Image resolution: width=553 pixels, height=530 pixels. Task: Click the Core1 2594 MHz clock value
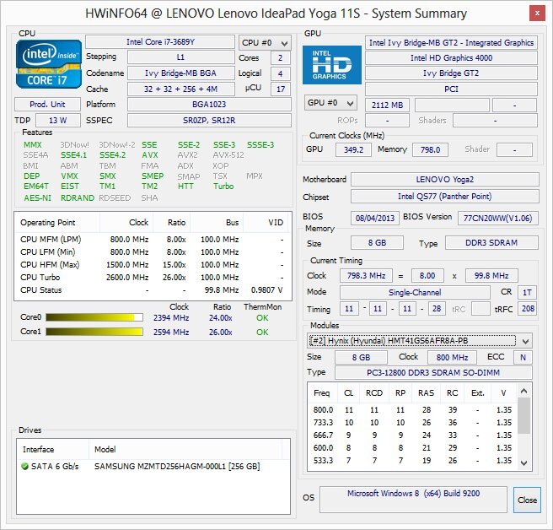[x=171, y=332]
